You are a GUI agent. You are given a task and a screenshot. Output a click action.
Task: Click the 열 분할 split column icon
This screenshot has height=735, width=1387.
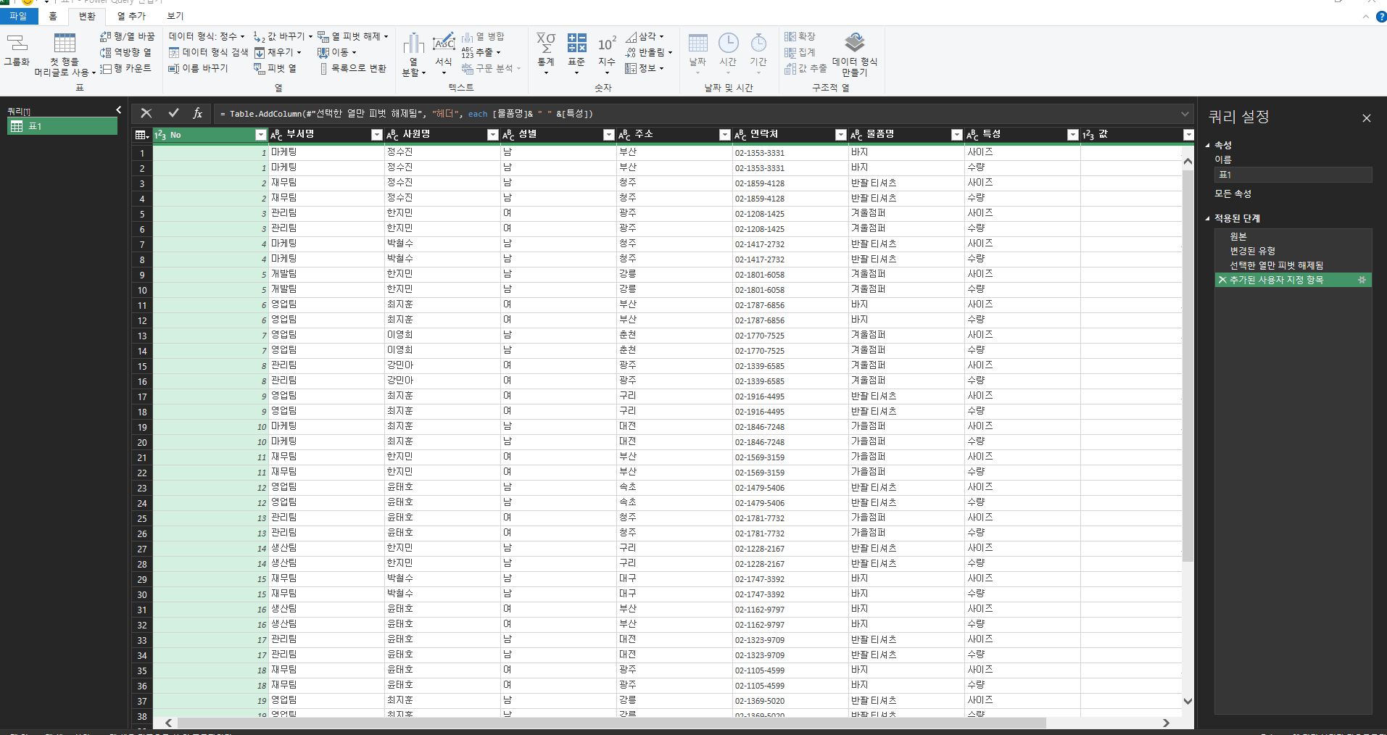(x=413, y=45)
